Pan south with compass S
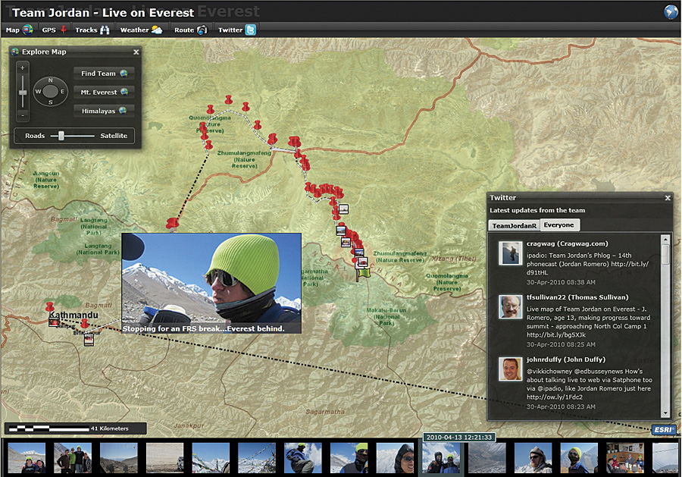Screen dimensions: 682x477 (x=51, y=102)
